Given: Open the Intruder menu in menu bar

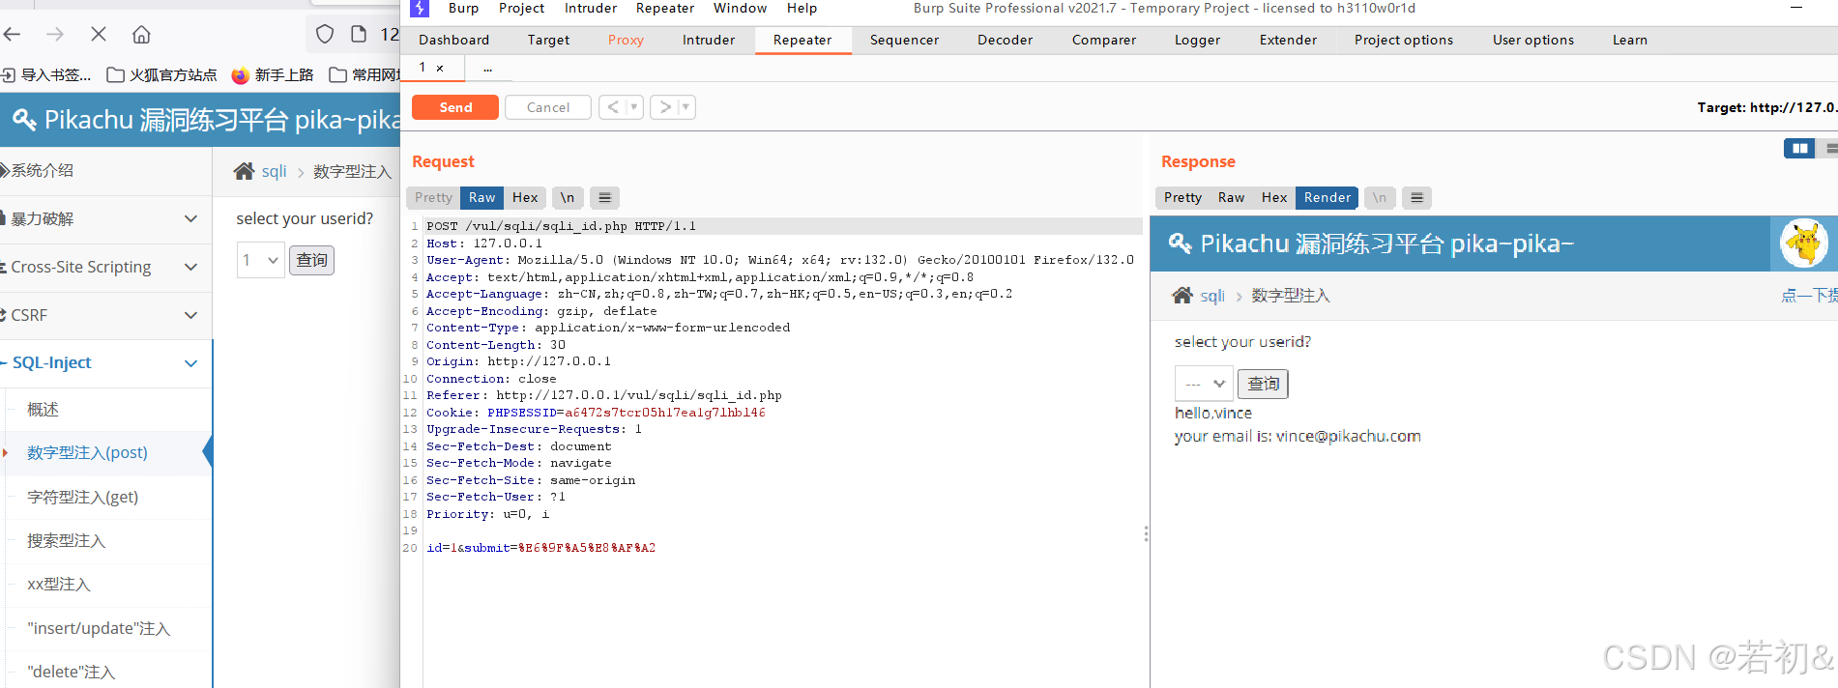Looking at the screenshot, I should tap(590, 8).
